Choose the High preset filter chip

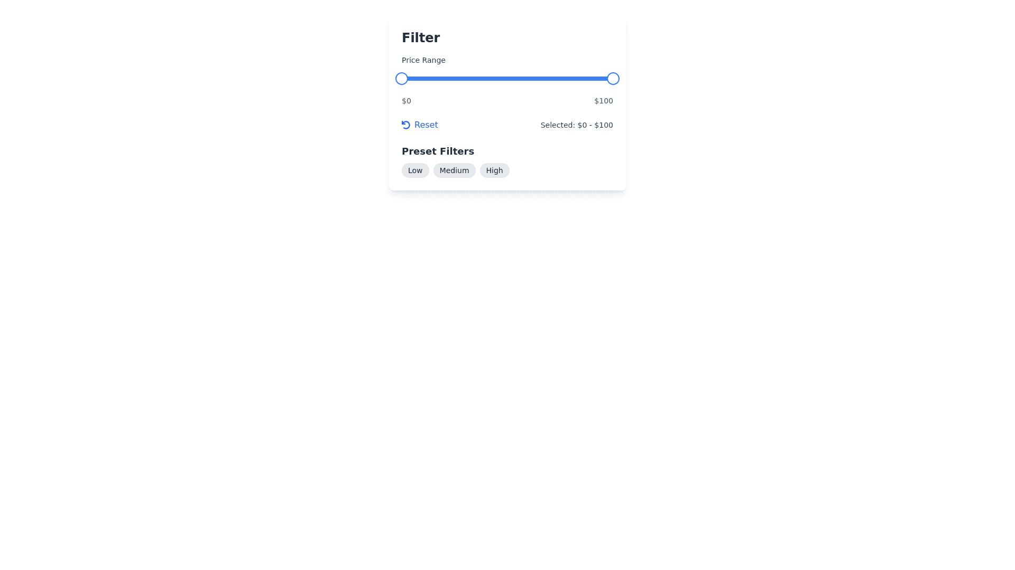494,170
